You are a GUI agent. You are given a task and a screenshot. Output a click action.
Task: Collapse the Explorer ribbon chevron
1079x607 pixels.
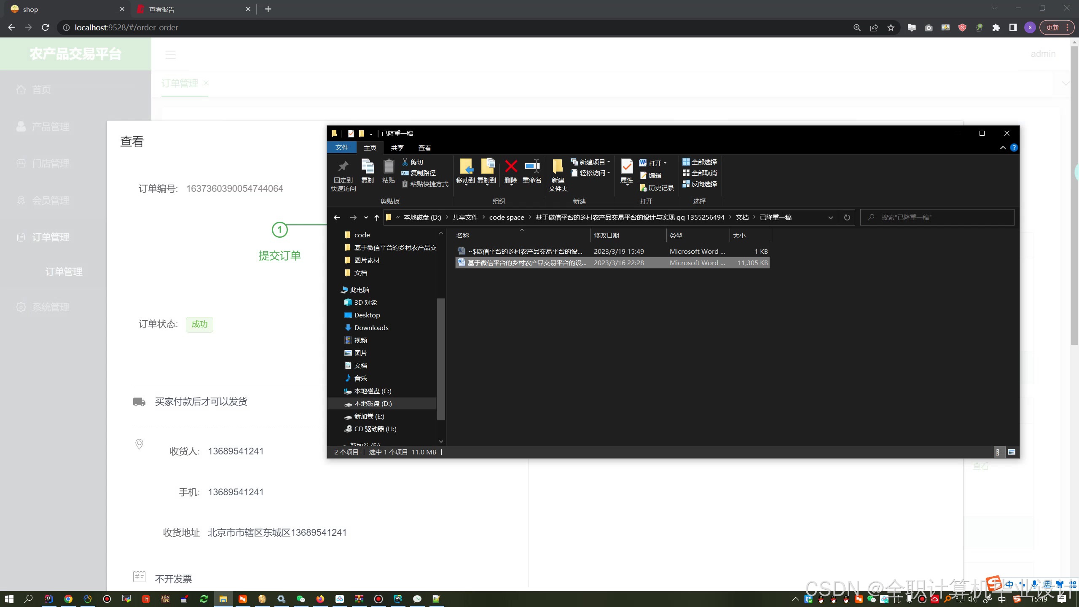click(x=1003, y=148)
